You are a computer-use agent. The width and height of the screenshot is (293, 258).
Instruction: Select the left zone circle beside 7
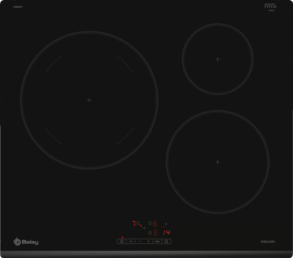pyautogui.click(x=138, y=223)
